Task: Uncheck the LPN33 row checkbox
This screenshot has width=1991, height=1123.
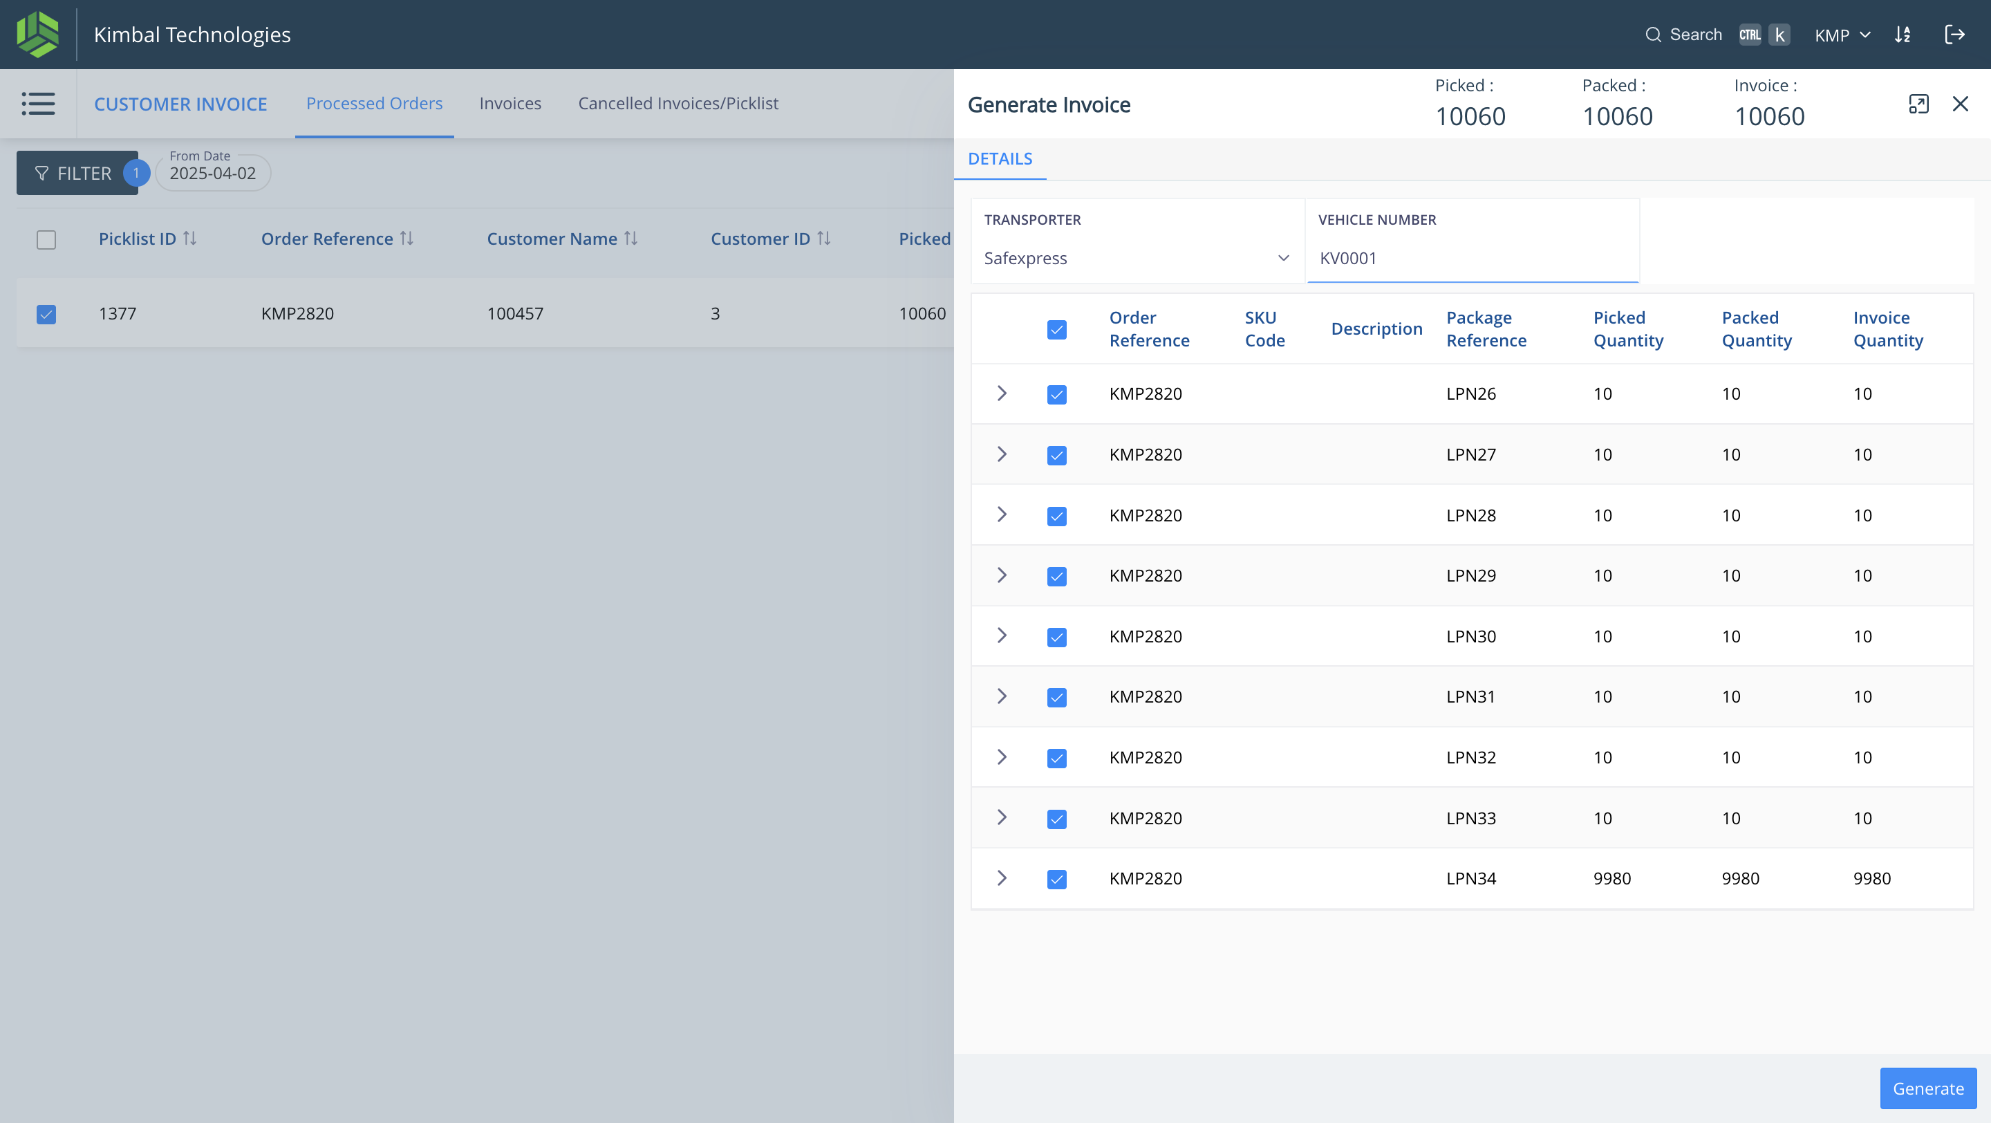Action: (1056, 819)
